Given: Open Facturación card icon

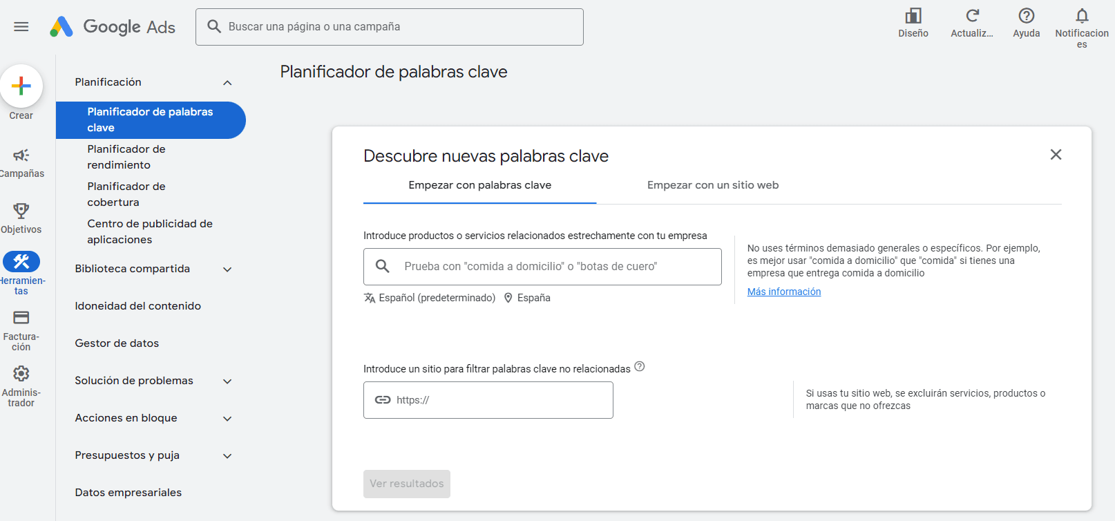Looking at the screenshot, I should pyautogui.click(x=21, y=318).
